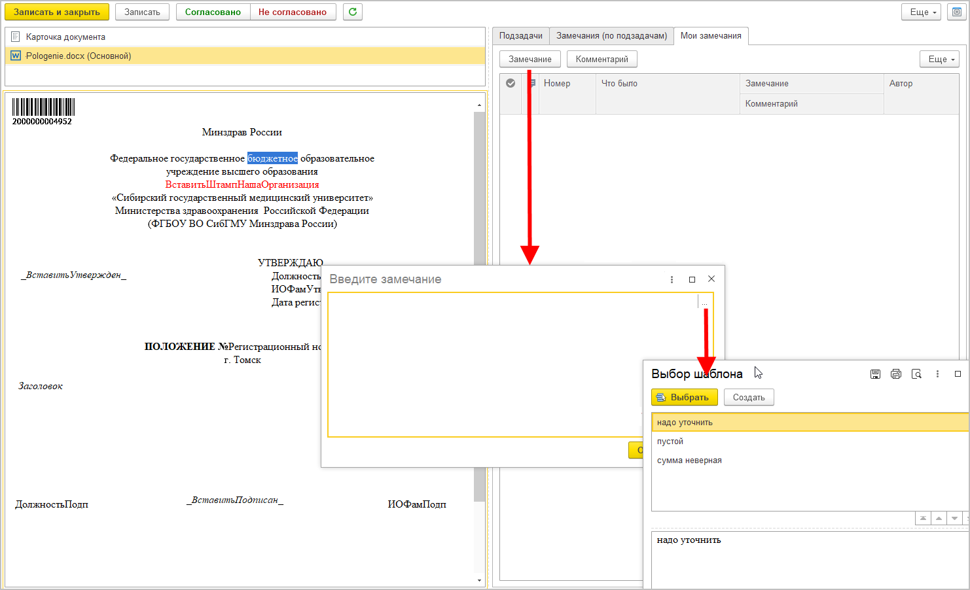The width and height of the screenshot is (970, 590).
Task: Open the preview magnifier icon in template dialog
Action: [917, 374]
